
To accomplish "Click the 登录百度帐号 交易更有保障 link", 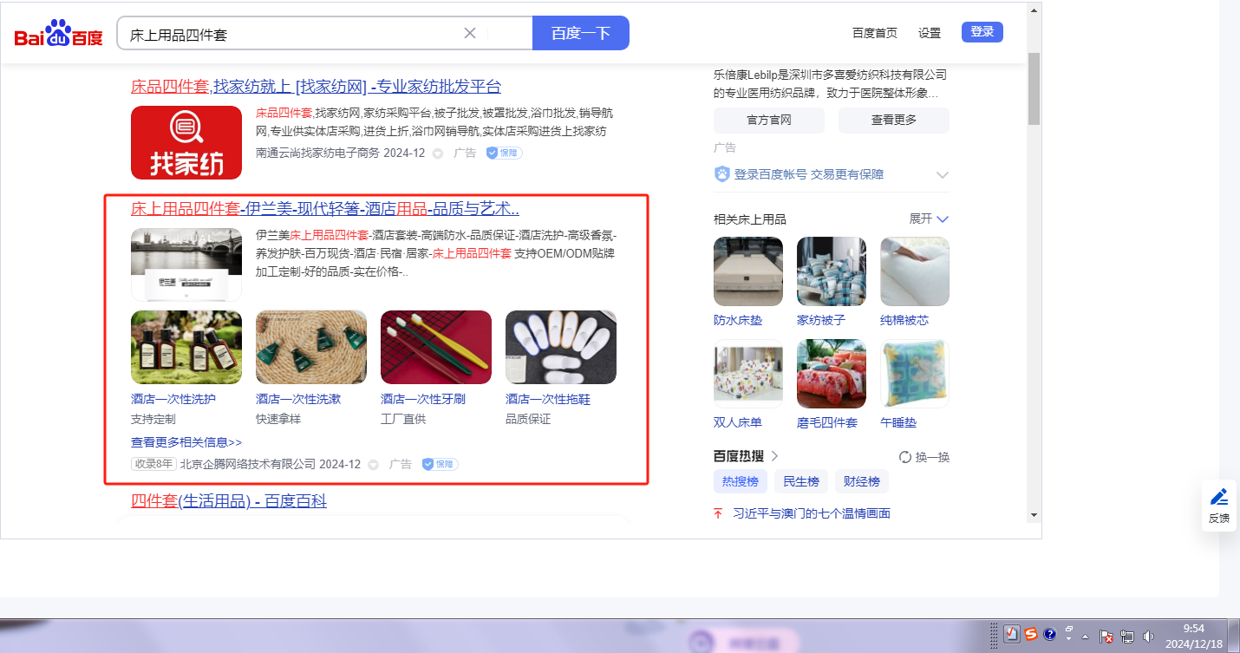I will point(809,174).
